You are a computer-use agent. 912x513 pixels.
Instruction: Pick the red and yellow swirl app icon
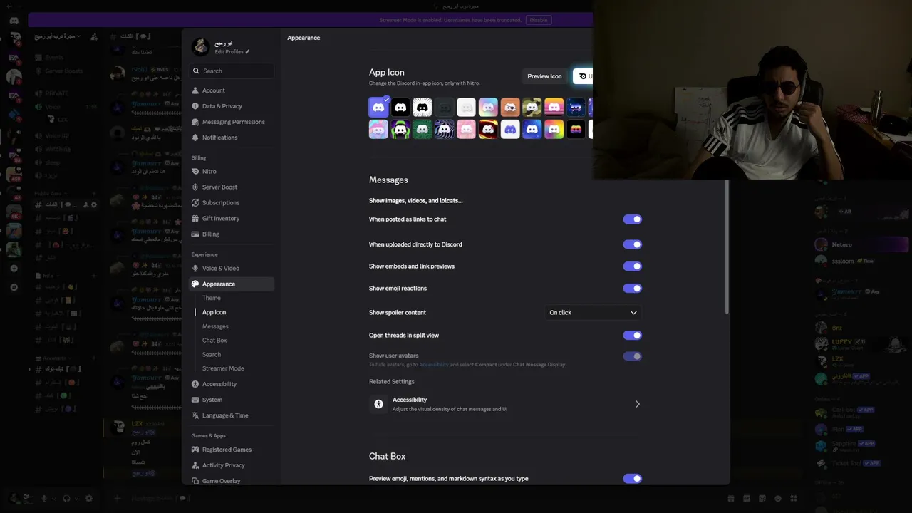pos(488,129)
